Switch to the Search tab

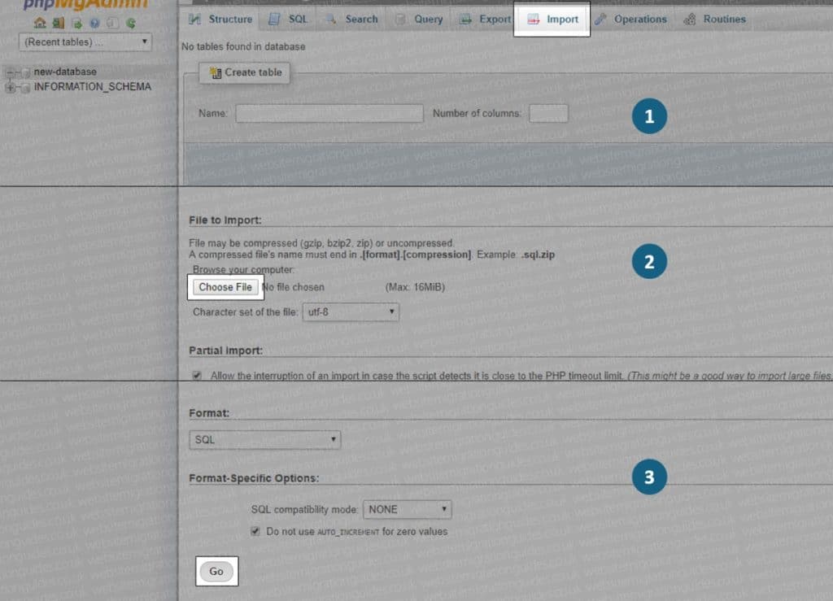point(351,20)
